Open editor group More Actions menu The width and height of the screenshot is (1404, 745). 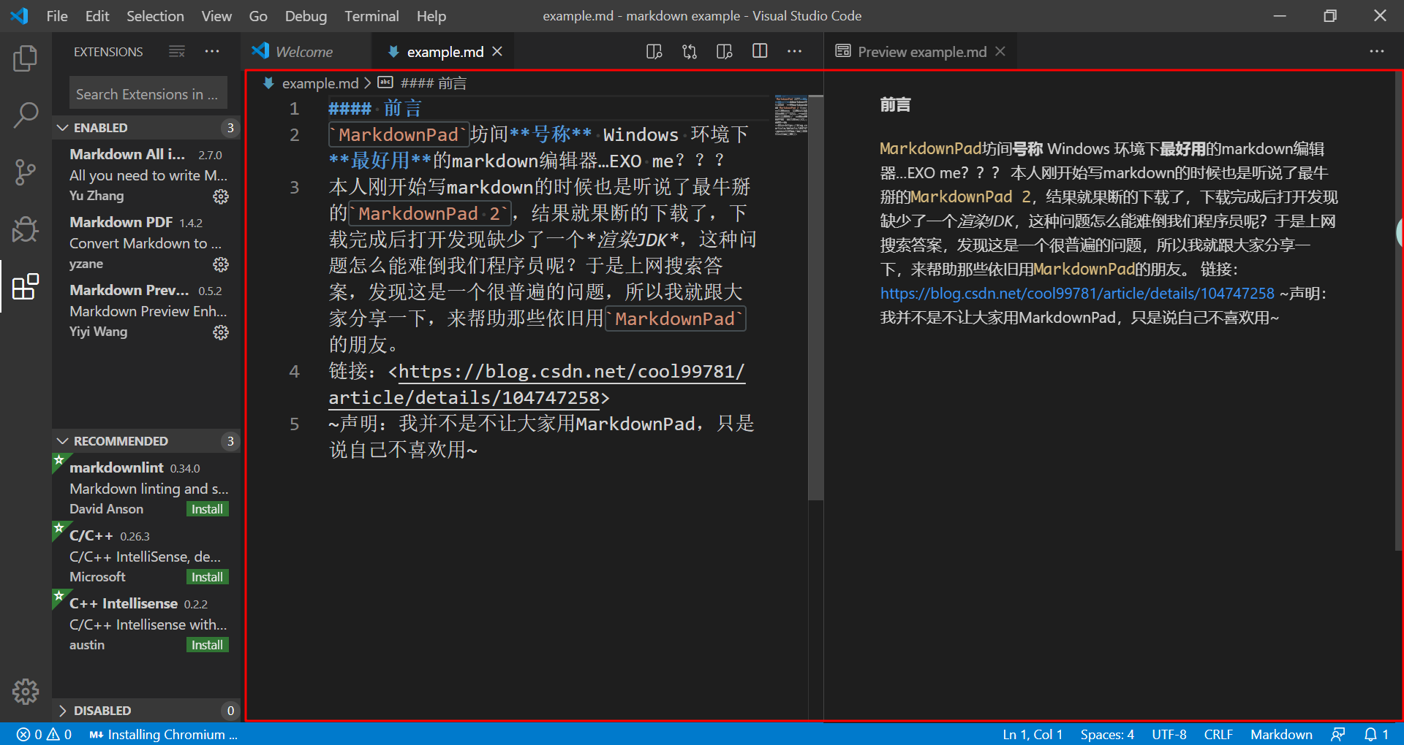(x=795, y=51)
